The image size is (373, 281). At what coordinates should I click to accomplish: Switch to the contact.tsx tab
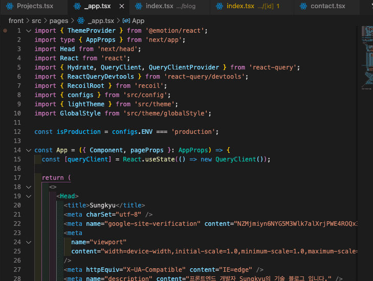[327, 6]
